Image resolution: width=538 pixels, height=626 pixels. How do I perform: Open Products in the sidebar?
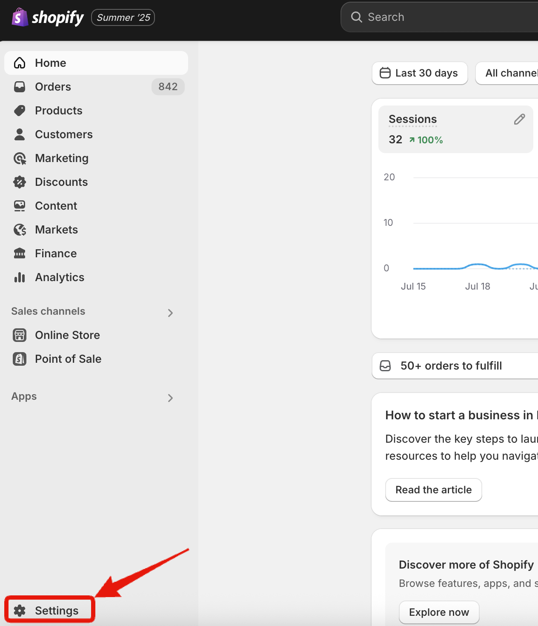(x=59, y=111)
